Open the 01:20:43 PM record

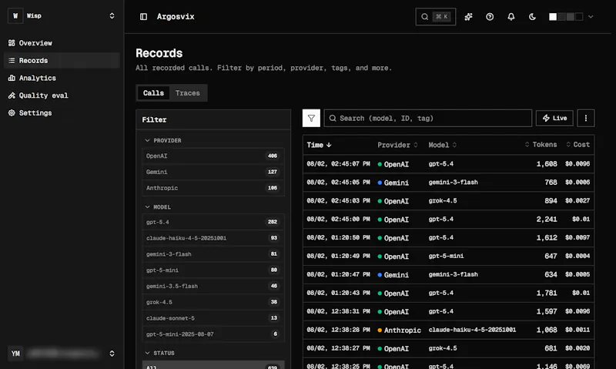point(448,294)
